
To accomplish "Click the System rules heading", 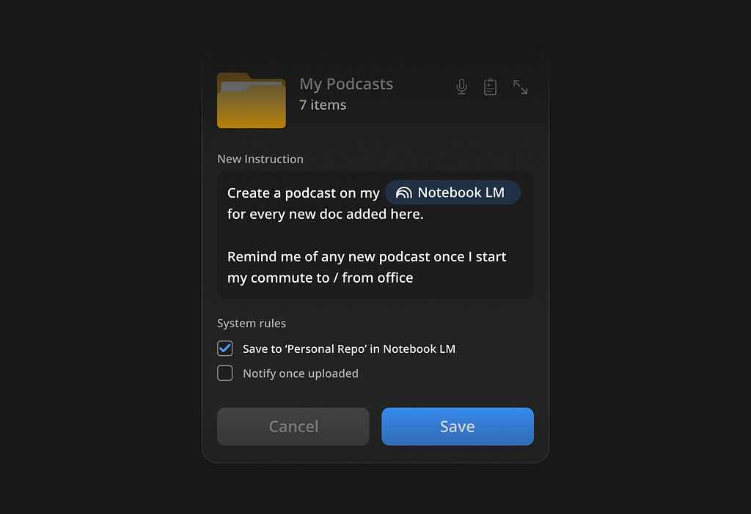I will tap(252, 323).
